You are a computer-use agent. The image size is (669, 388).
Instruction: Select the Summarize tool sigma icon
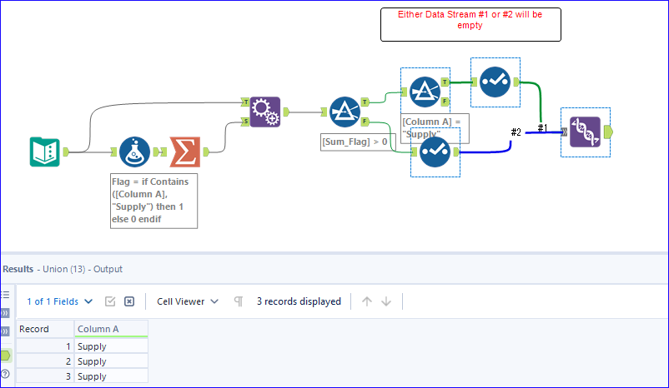point(184,152)
